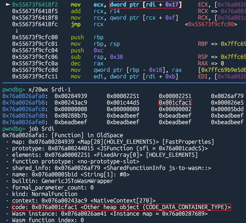Select the red-boxed 0x001cfac1 memory value
The height and width of the screenshot is (223, 246).
click(175, 103)
